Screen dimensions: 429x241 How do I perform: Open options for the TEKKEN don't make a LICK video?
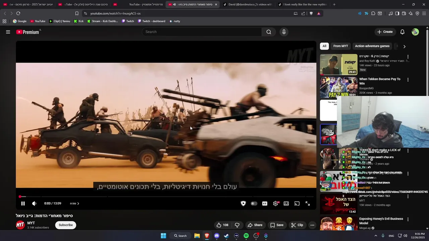(408, 151)
